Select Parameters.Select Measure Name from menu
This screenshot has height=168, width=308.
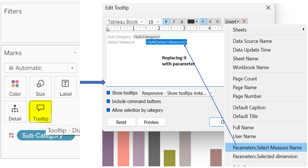point(267,148)
